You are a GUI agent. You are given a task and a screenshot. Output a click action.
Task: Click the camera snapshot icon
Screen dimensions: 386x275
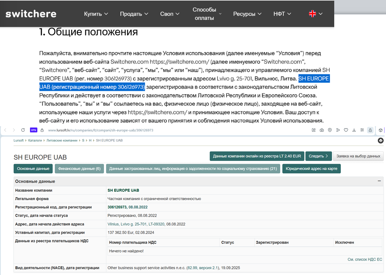click(322, 130)
